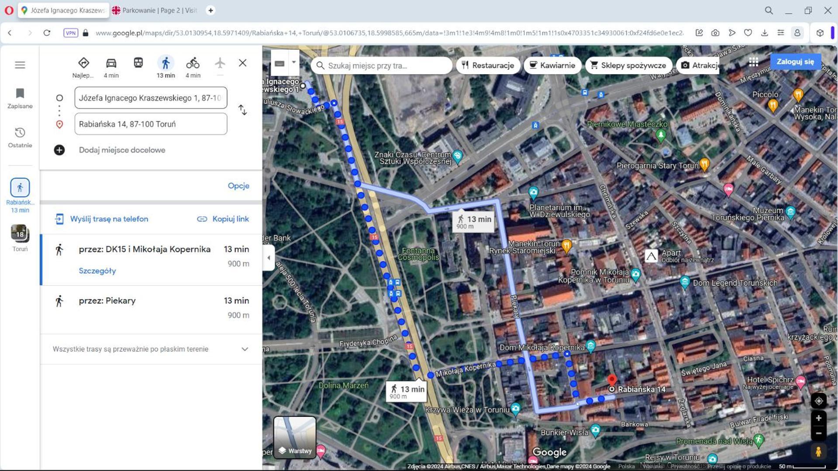Add a destination with the plus icon

click(x=59, y=150)
